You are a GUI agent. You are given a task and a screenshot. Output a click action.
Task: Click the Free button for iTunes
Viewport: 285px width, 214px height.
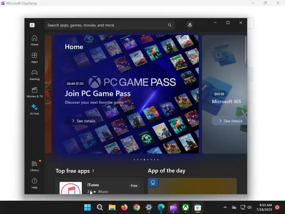(134, 186)
